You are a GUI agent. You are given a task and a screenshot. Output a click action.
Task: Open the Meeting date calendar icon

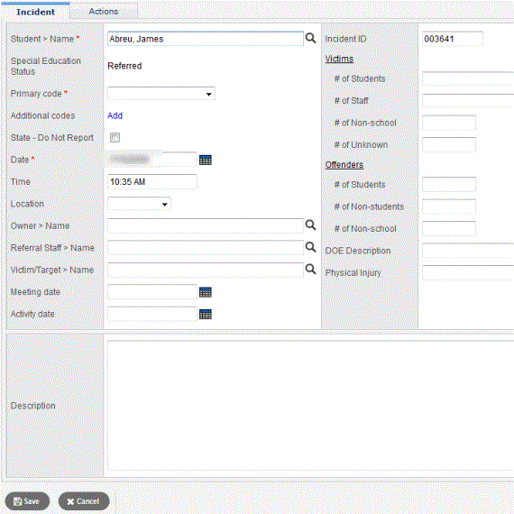[206, 292]
